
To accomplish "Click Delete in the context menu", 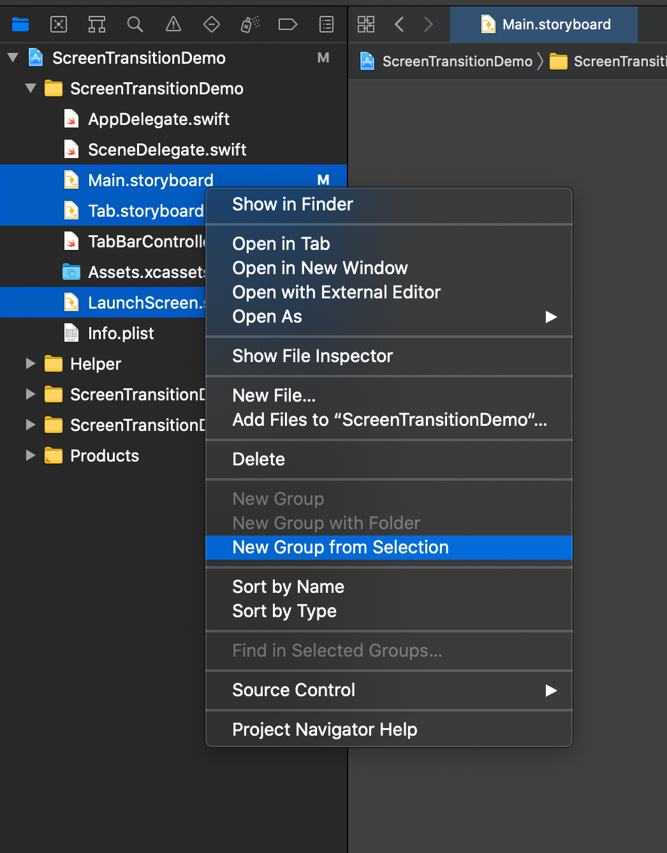I will pyautogui.click(x=259, y=460).
